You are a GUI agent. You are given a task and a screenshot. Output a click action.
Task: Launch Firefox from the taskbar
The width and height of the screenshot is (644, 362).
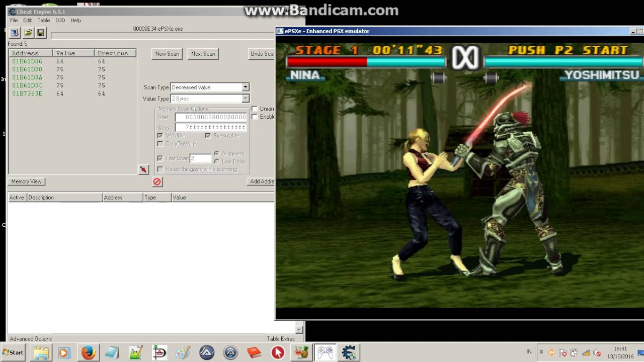point(88,352)
